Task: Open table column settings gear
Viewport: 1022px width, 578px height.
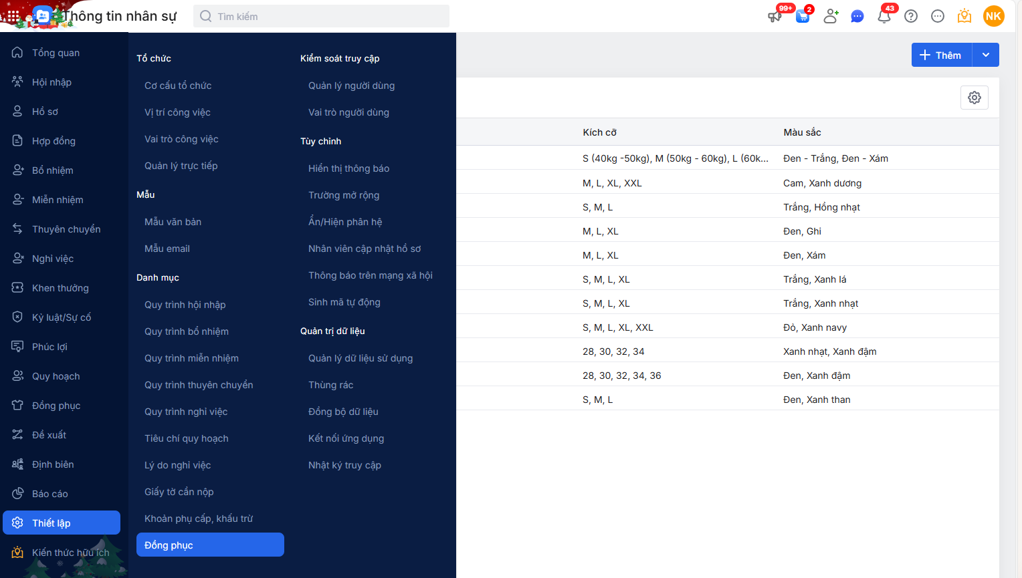Action: 975,98
